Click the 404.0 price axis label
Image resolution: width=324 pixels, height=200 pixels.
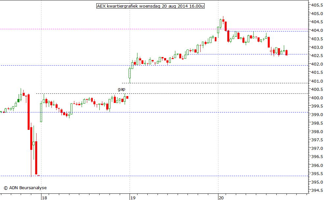[317, 30]
